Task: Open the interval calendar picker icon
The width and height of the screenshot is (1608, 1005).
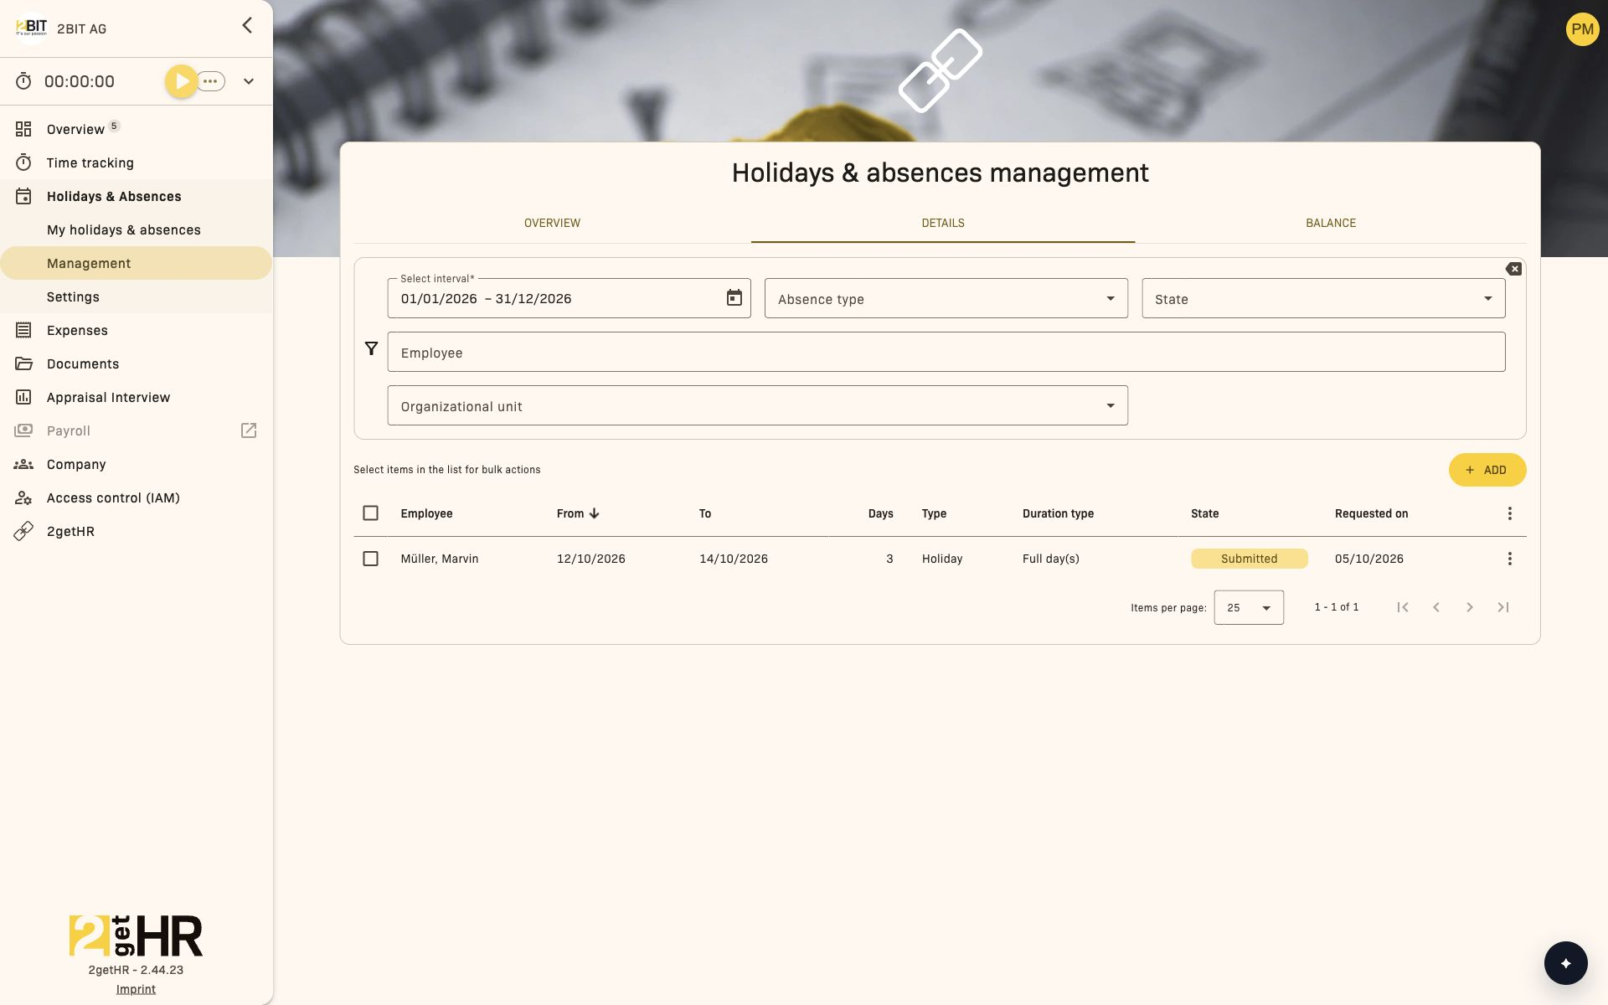Action: [734, 298]
